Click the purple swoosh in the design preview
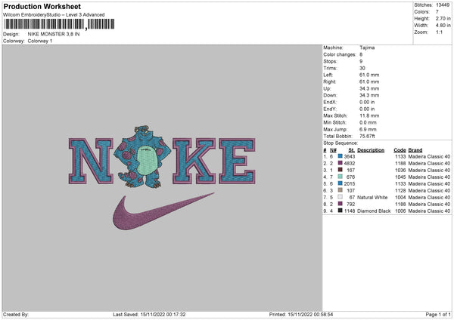 click(162, 211)
